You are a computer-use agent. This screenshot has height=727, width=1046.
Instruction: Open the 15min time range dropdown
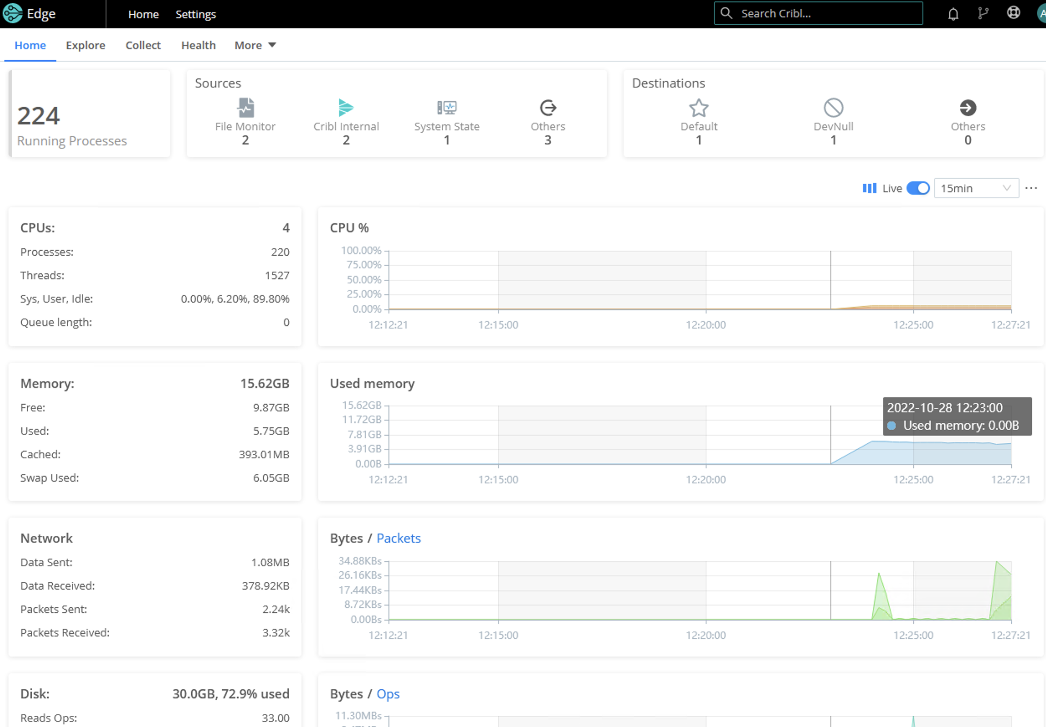(x=976, y=188)
